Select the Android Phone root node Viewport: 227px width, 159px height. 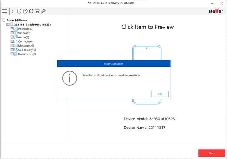tap(17, 20)
